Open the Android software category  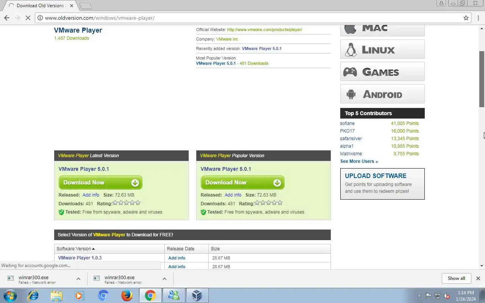pyautogui.click(x=382, y=94)
